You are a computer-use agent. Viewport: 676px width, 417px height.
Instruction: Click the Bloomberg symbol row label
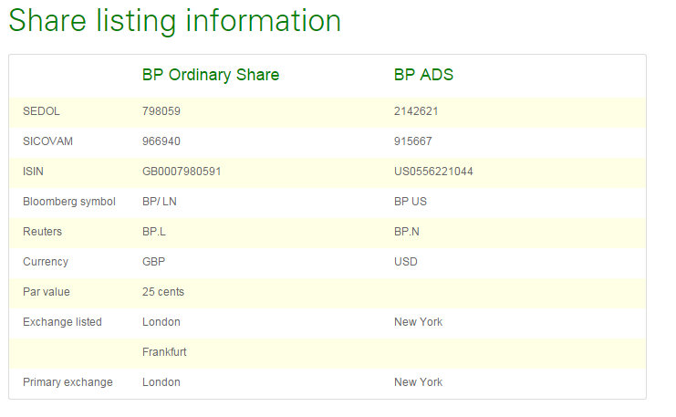[69, 202]
